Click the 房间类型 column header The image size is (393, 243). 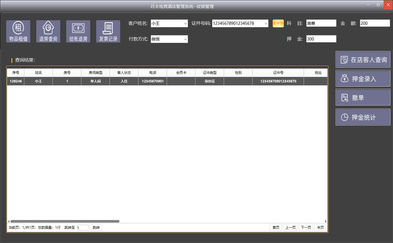96,73
